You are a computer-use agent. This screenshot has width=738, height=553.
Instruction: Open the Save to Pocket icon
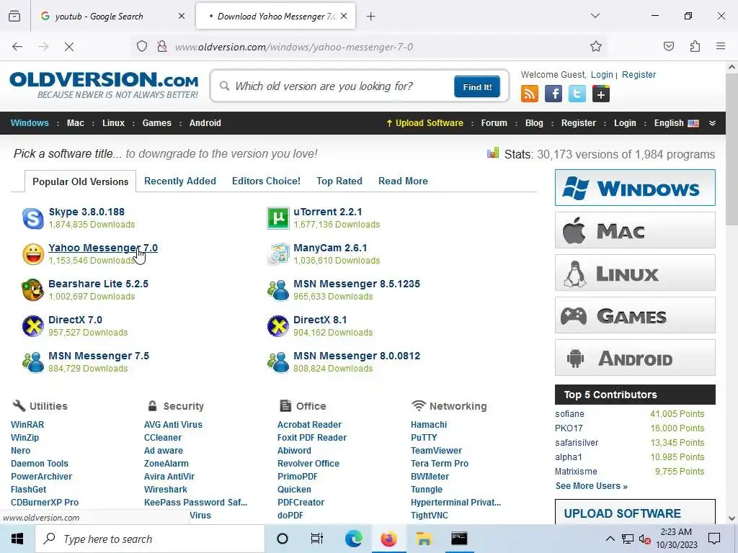click(x=669, y=46)
